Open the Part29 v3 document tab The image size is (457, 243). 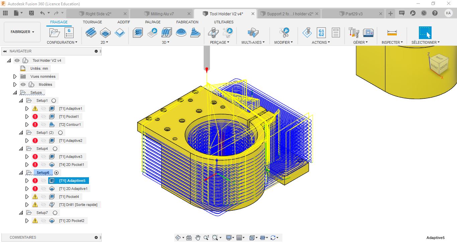pos(354,14)
